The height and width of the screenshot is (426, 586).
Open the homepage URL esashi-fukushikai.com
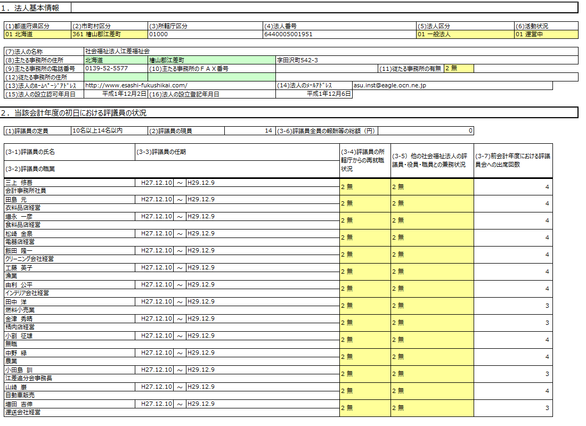pos(180,86)
